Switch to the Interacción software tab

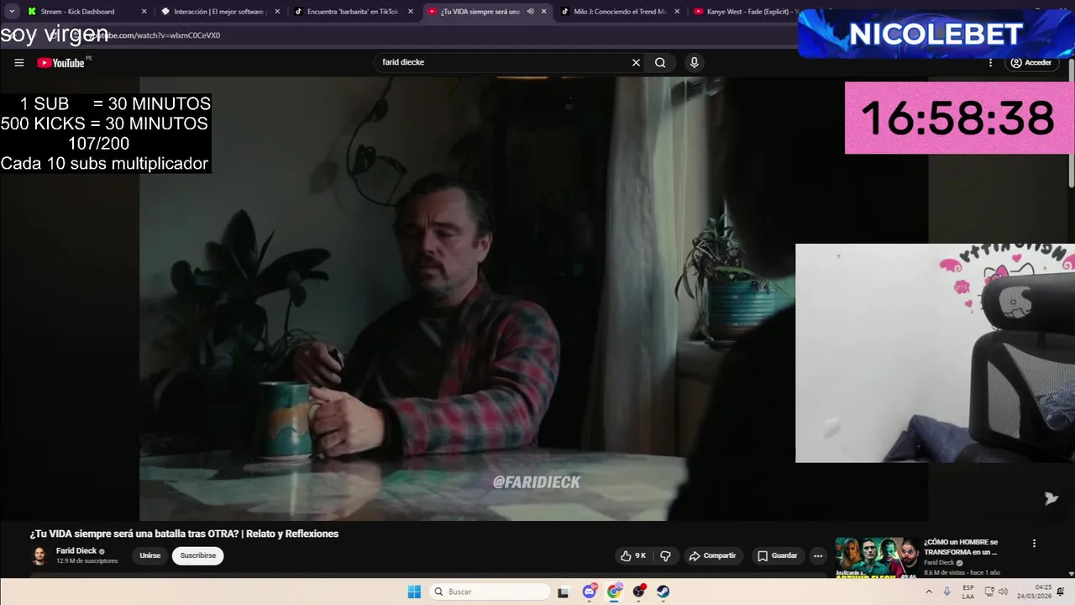220,12
